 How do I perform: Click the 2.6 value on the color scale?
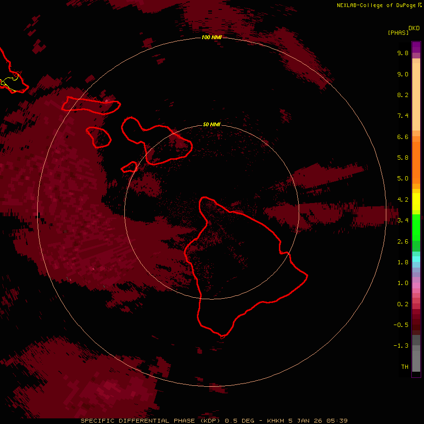[403, 242]
